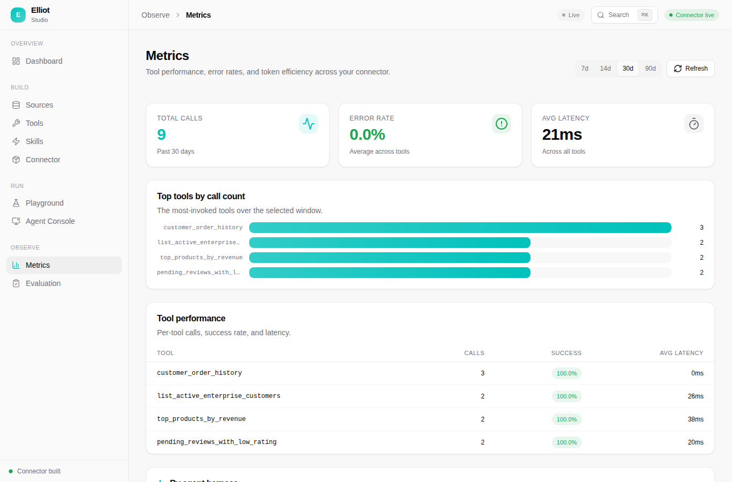Click the stopwatch icon on Avg Latency
Viewport: 732px width, 482px height.
tap(694, 124)
